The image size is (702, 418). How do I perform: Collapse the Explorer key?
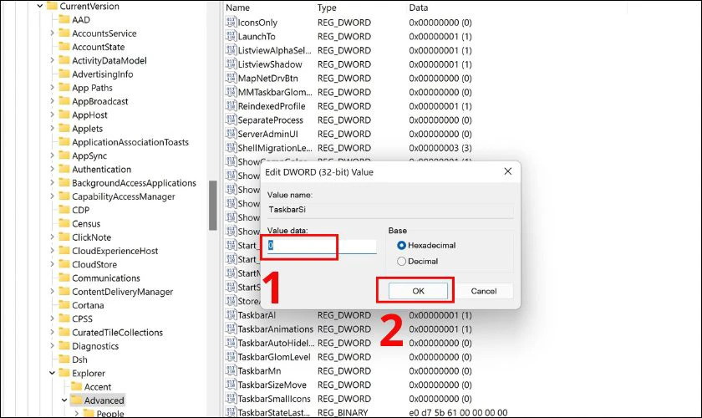[52, 373]
